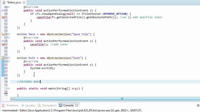Image resolution: width=200 pixels, height=112 pixels.
Task: Close the Editor.java tab
Action: point(24,2)
